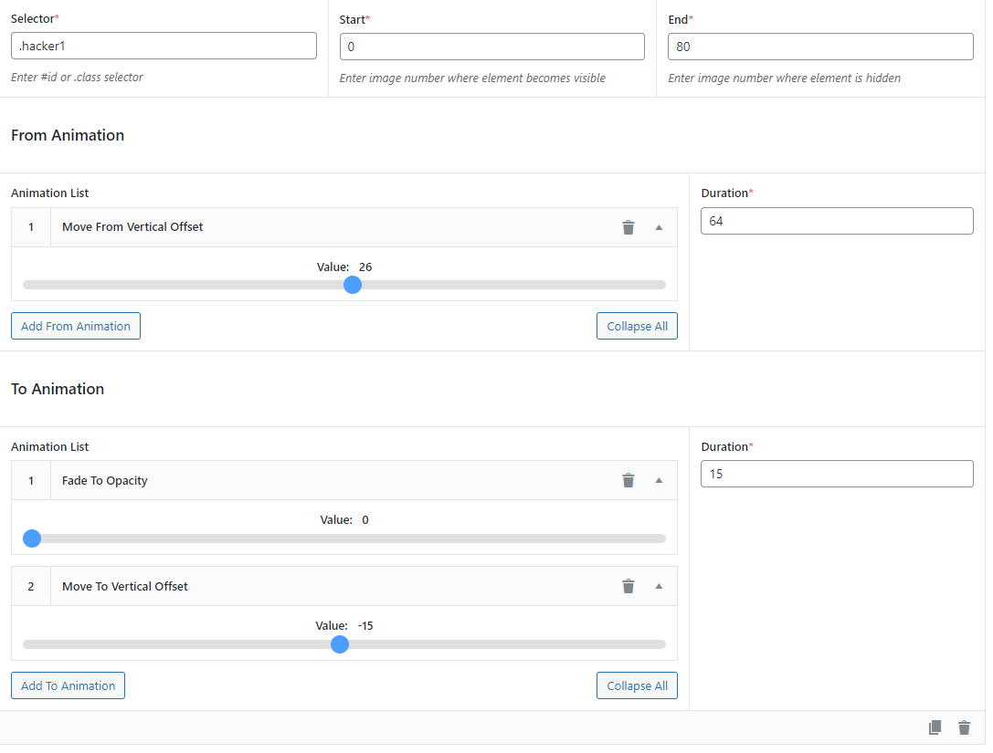Screen dimensions: 993x753
Task: Click the 'Value: -15' label
Action: (344, 626)
